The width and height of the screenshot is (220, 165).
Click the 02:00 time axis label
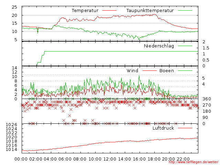click(x=36, y=159)
